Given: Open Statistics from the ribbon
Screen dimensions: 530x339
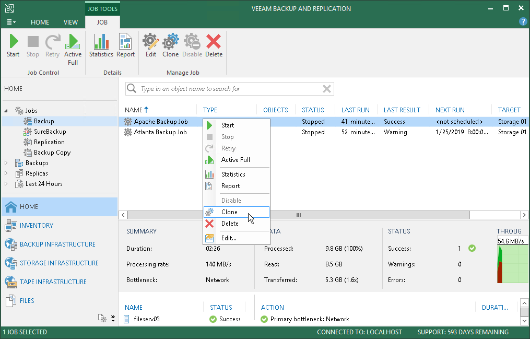Looking at the screenshot, I should coord(101,45).
